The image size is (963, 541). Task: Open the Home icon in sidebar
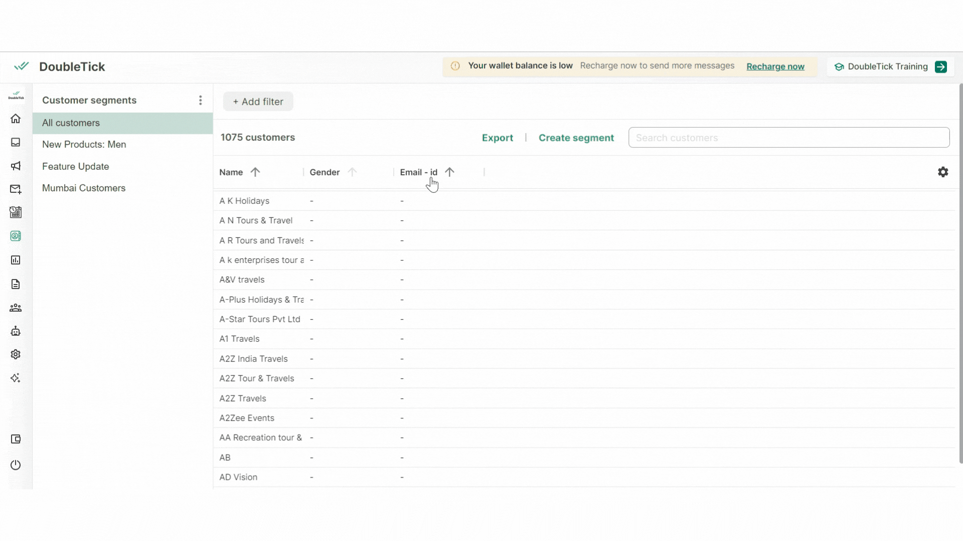pyautogui.click(x=16, y=119)
